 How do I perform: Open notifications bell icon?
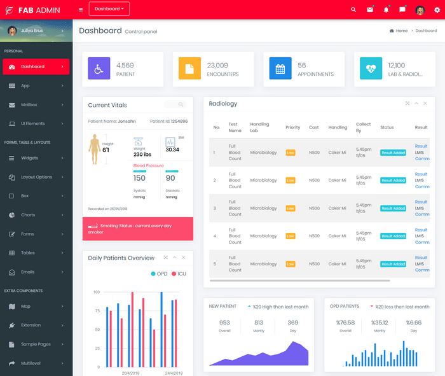(x=386, y=10)
